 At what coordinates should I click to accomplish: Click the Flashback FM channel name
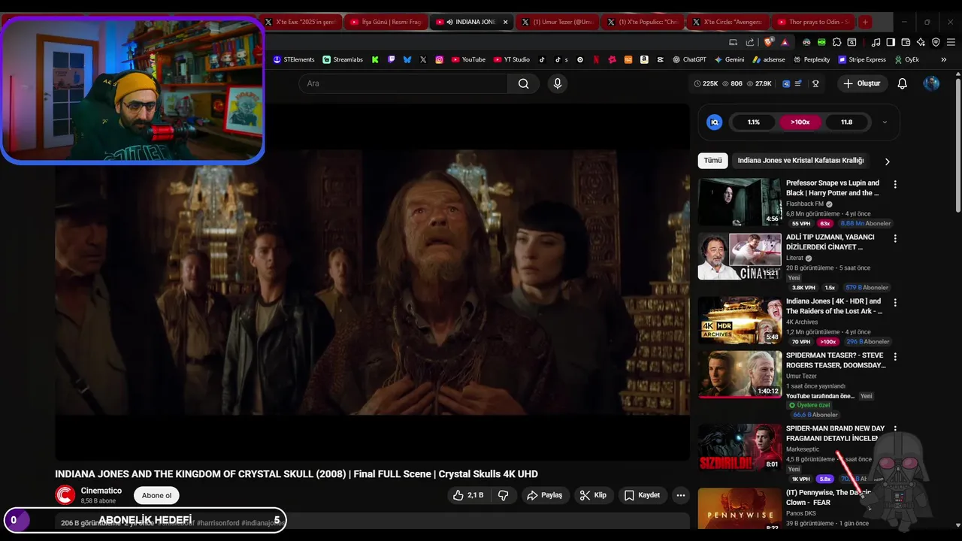click(x=805, y=204)
